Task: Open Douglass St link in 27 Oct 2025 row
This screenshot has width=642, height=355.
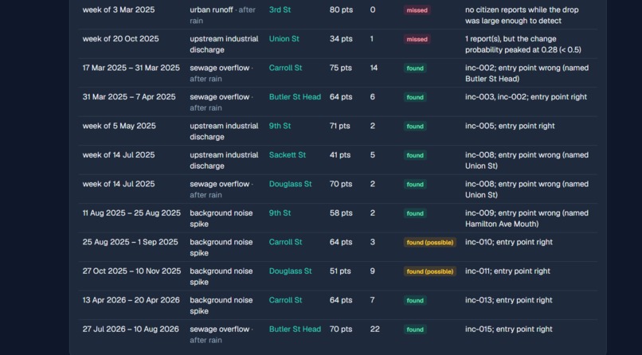Action: (290, 271)
